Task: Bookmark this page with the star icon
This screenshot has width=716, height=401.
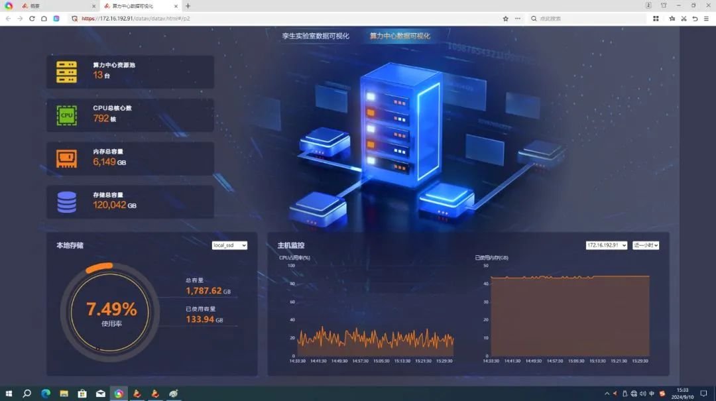Action: 505,19
